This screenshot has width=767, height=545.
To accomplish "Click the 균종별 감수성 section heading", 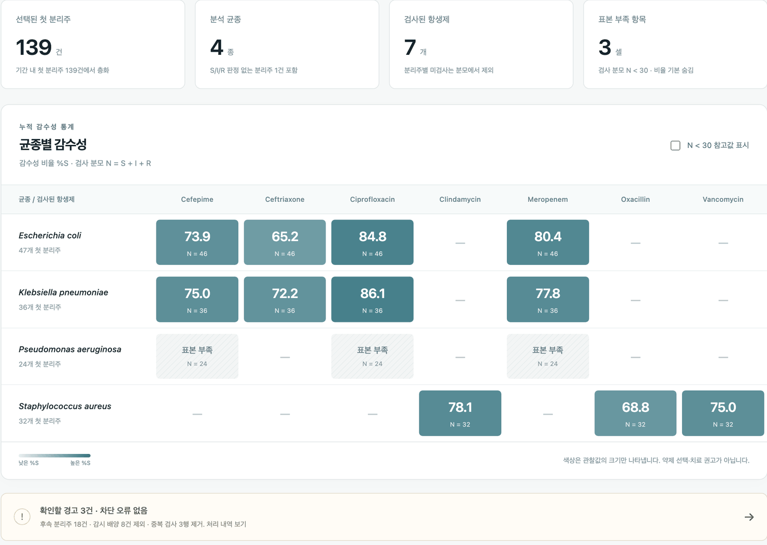I will tap(53, 144).
